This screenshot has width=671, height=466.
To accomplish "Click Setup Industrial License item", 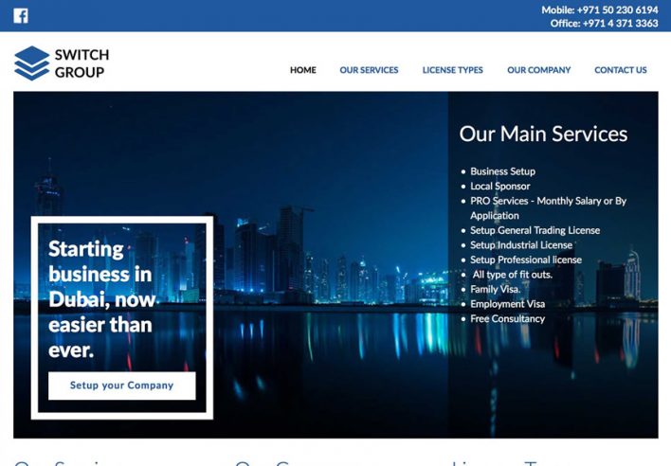I will [x=521, y=245].
